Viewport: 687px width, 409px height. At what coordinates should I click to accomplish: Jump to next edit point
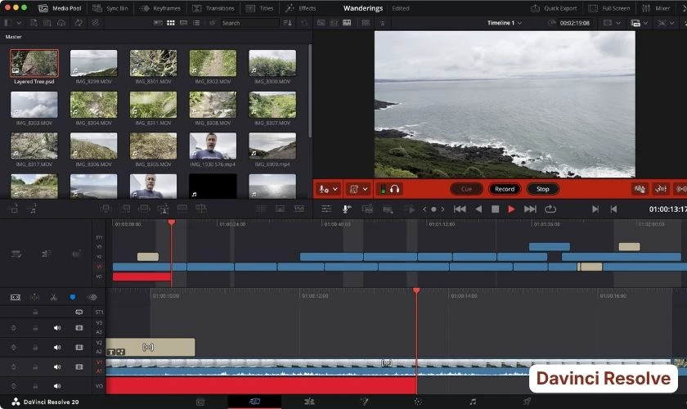coord(595,209)
